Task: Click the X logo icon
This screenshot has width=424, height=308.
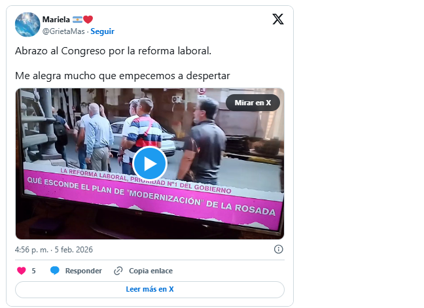Action: (x=278, y=19)
